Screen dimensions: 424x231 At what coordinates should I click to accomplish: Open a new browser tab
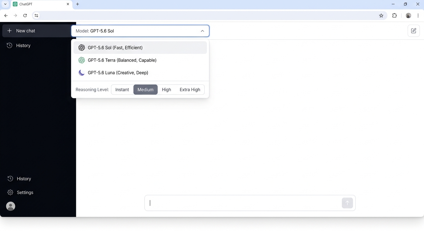[77, 4]
